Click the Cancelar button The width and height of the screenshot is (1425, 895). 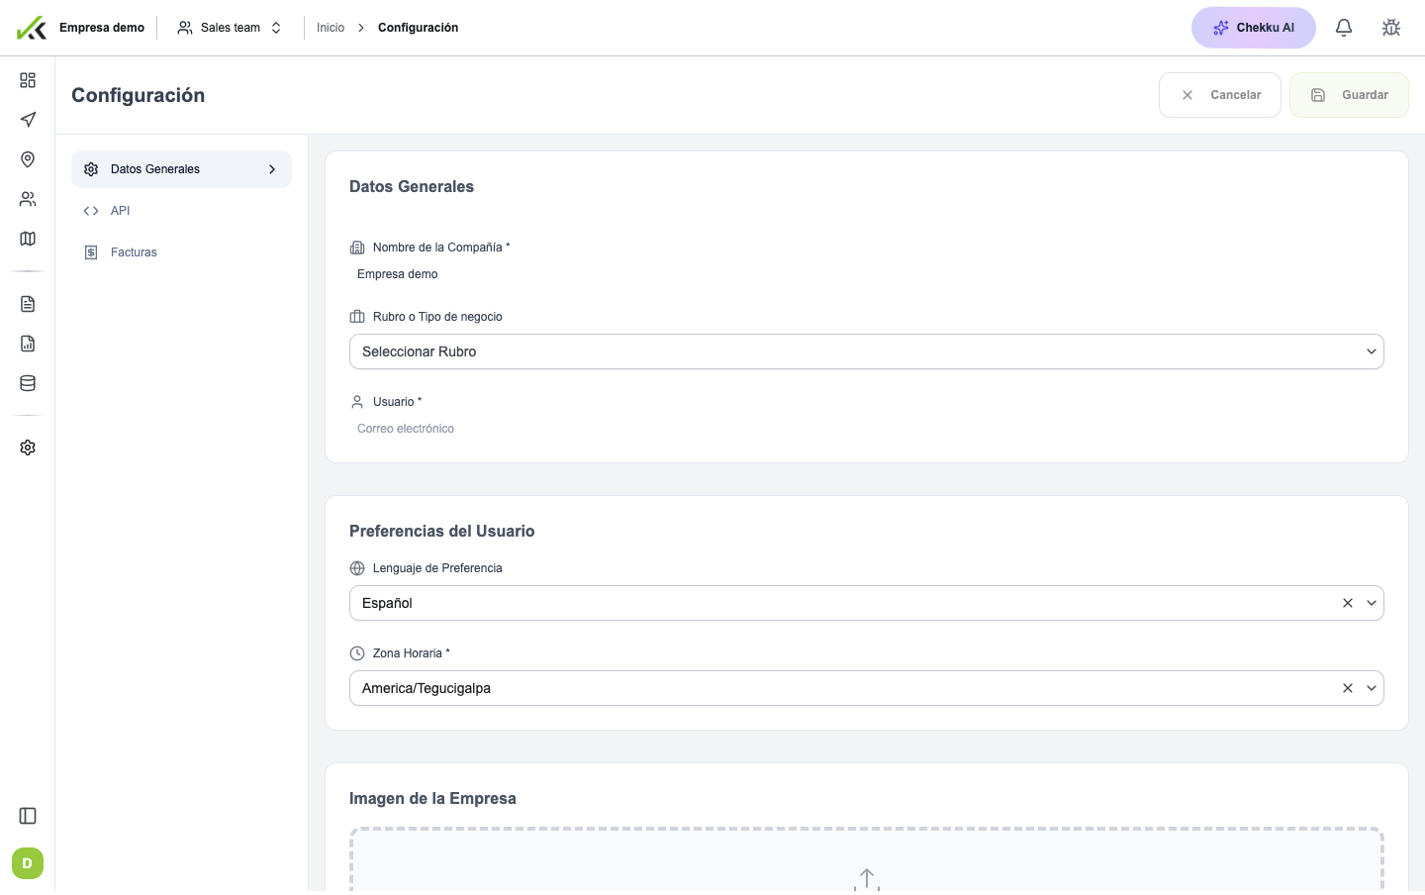click(1220, 95)
